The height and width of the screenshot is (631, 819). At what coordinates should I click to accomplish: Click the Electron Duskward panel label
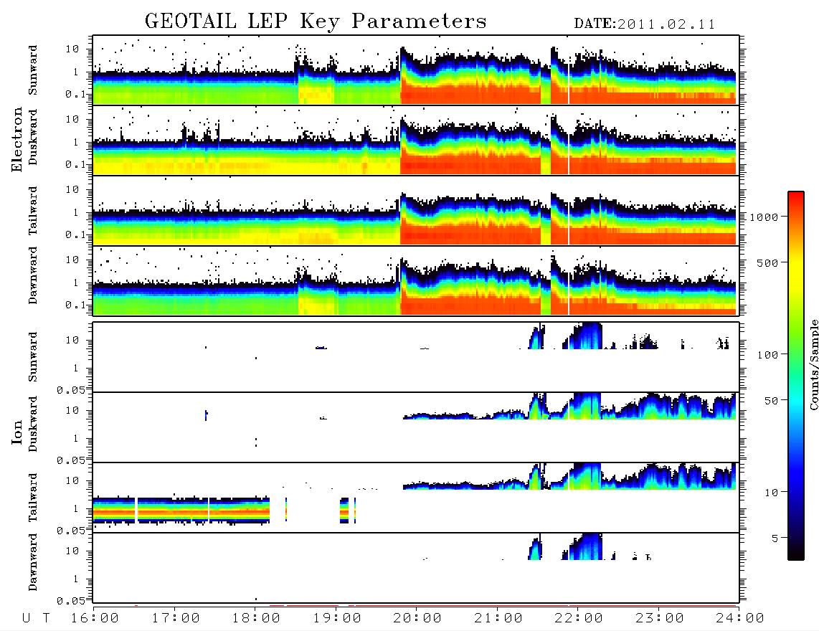point(33,137)
